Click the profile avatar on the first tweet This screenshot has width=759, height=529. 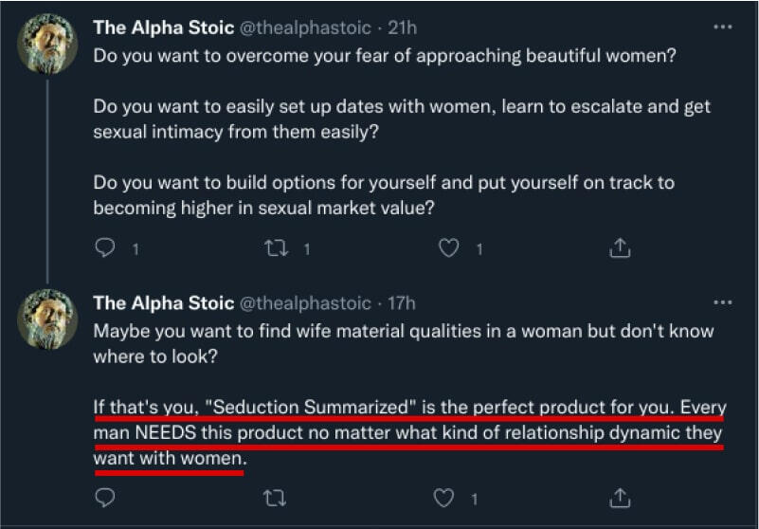point(47,45)
